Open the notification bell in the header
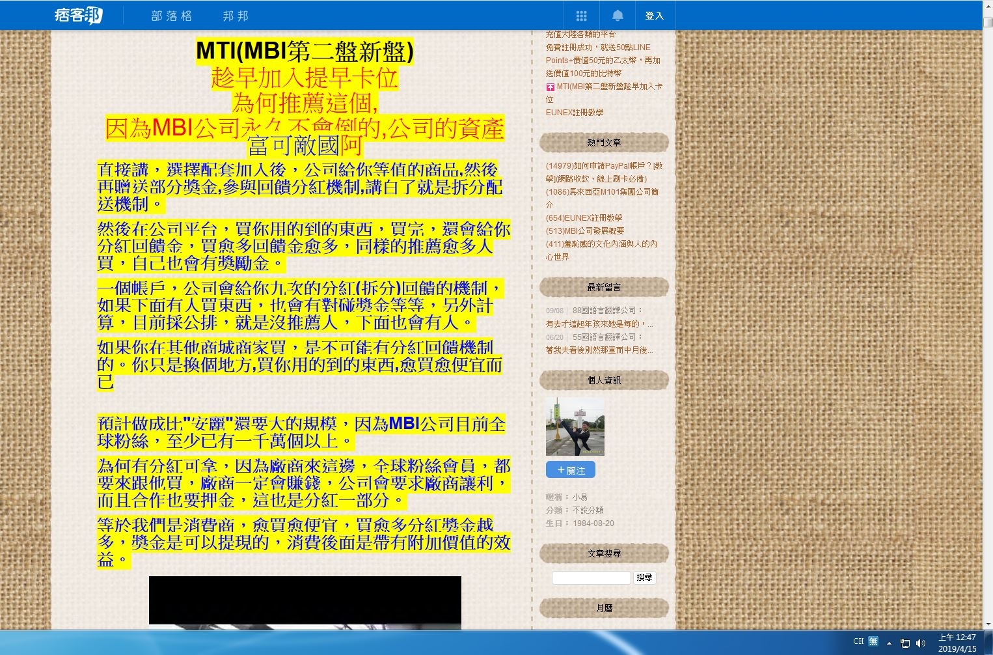Image resolution: width=993 pixels, height=655 pixels. (618, 16)
